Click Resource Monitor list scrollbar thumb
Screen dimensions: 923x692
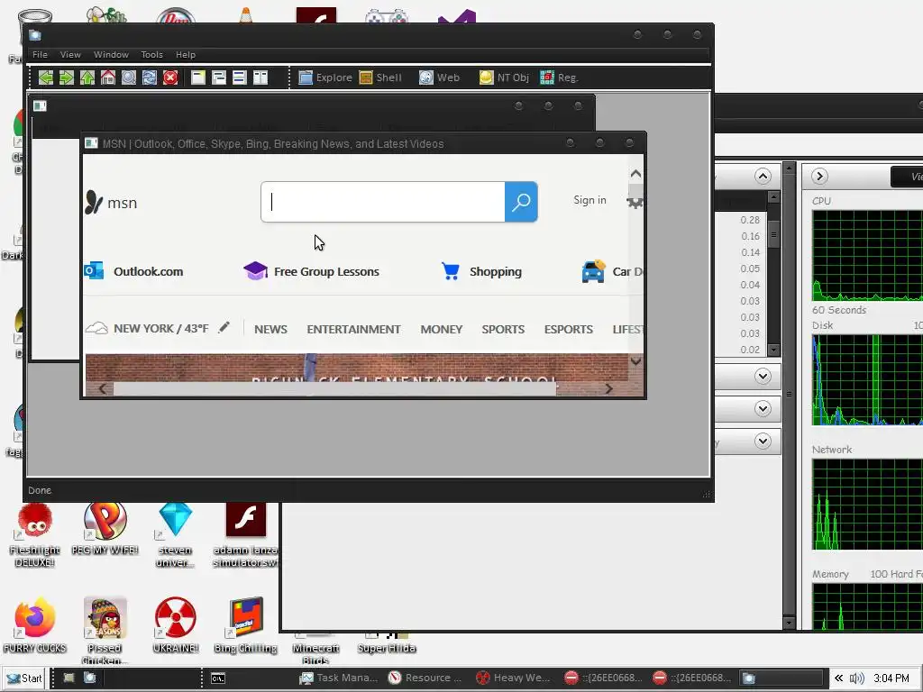pos(773,235)
